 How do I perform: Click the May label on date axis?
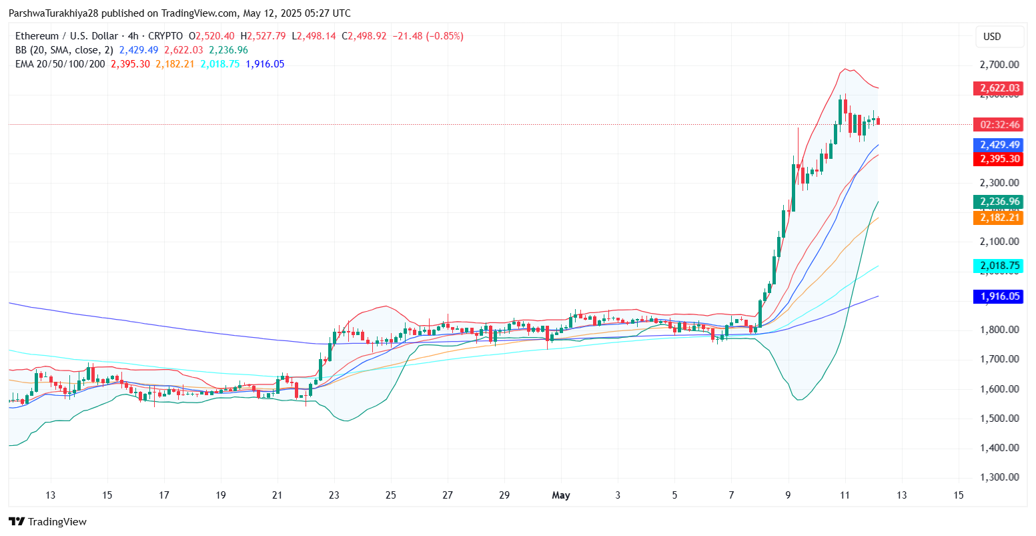pos(561,495)
